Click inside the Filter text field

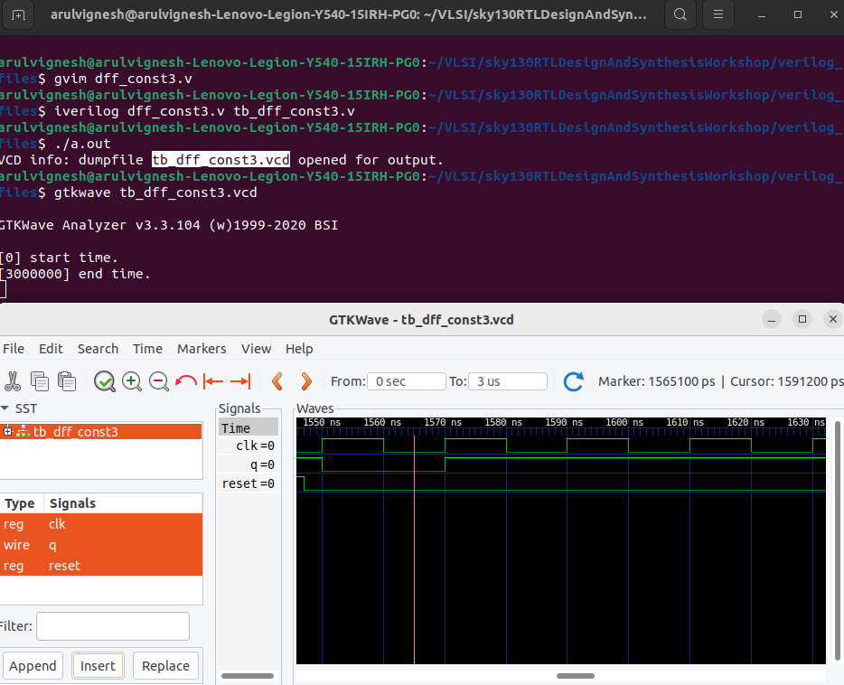tap(112, 625)
